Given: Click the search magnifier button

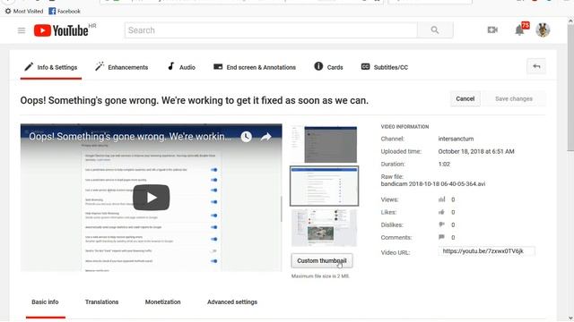Looking at the screenshot, I should 435,30.
